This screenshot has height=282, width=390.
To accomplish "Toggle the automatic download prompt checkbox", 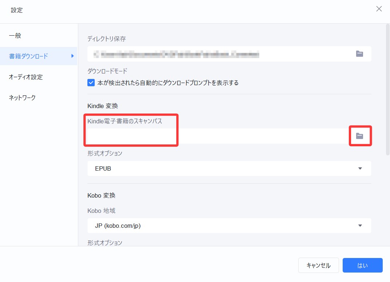I will click(91, 83).
